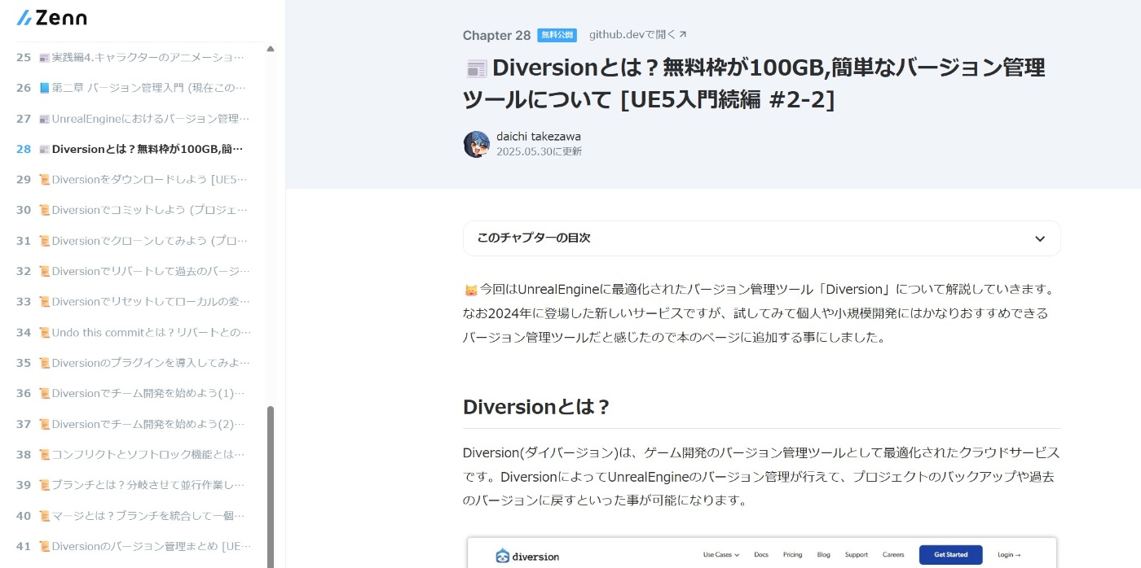Click Docs in diversion screenshot nav
This screenshot has width=1141, height=568.
(x=761, y=555)
